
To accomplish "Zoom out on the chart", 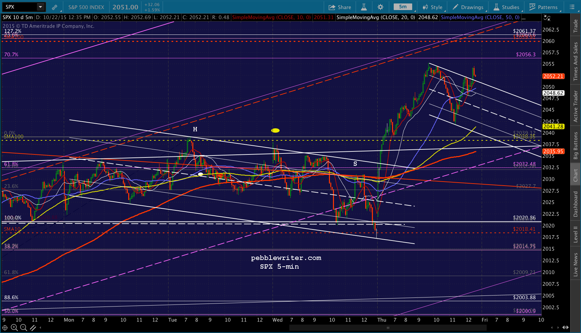I will point(23,328).
